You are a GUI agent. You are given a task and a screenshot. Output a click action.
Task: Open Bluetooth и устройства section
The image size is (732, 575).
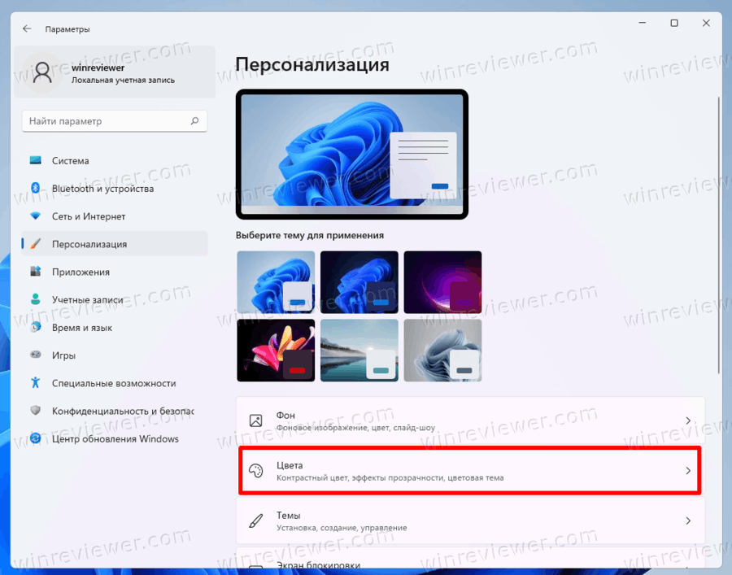115,188
